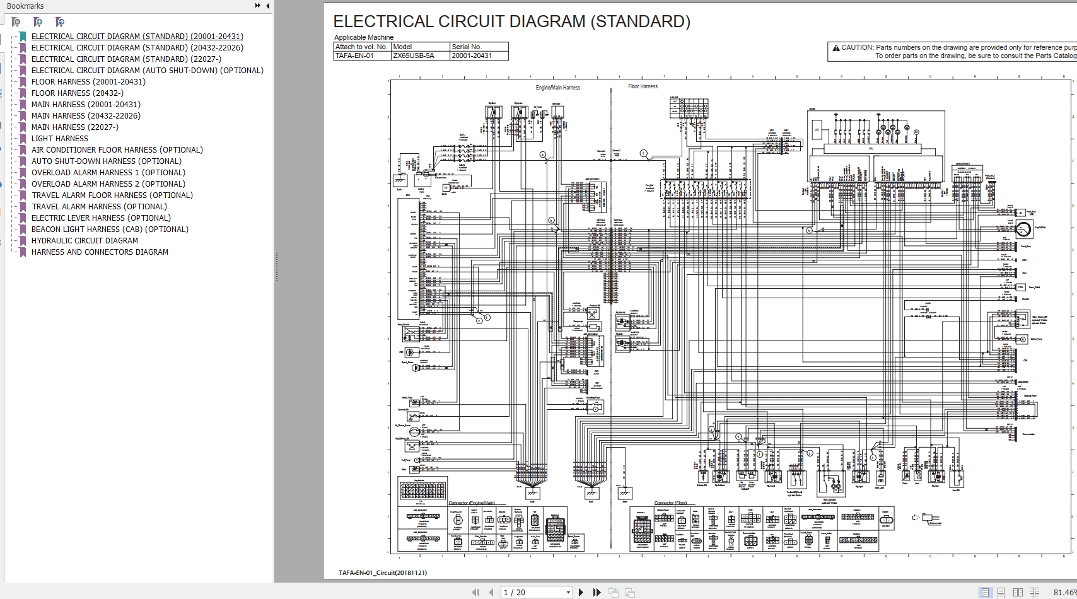Click the bookmark icon beside Travel Alarm Harness (Optional)
Screen dimensions: 1077x599
tap(22, 207)
